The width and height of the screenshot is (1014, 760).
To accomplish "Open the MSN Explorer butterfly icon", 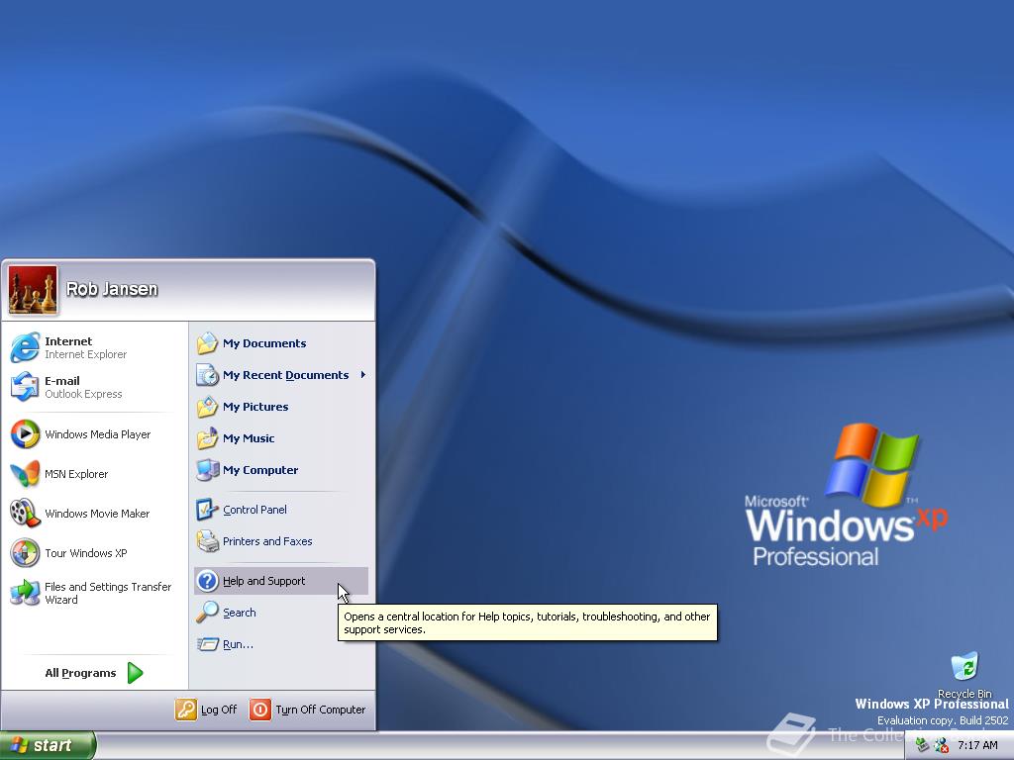I will 25,474.
